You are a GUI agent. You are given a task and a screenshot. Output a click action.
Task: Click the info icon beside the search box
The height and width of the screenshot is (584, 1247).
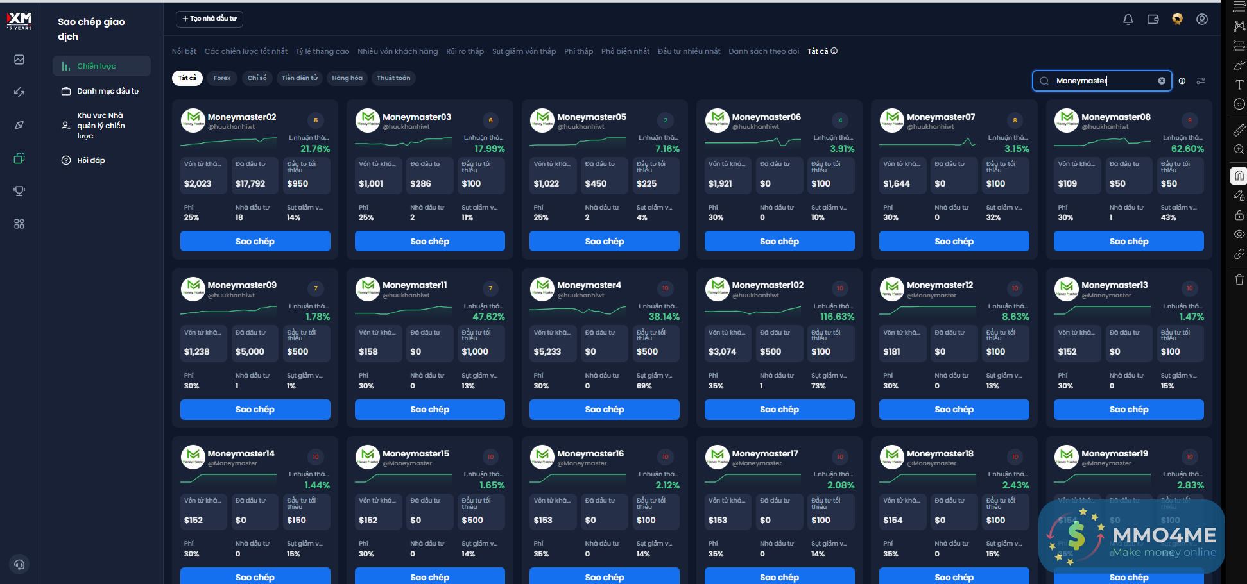1182,81
